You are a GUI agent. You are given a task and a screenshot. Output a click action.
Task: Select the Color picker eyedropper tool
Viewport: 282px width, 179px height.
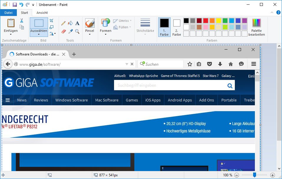tap(70, 32)
